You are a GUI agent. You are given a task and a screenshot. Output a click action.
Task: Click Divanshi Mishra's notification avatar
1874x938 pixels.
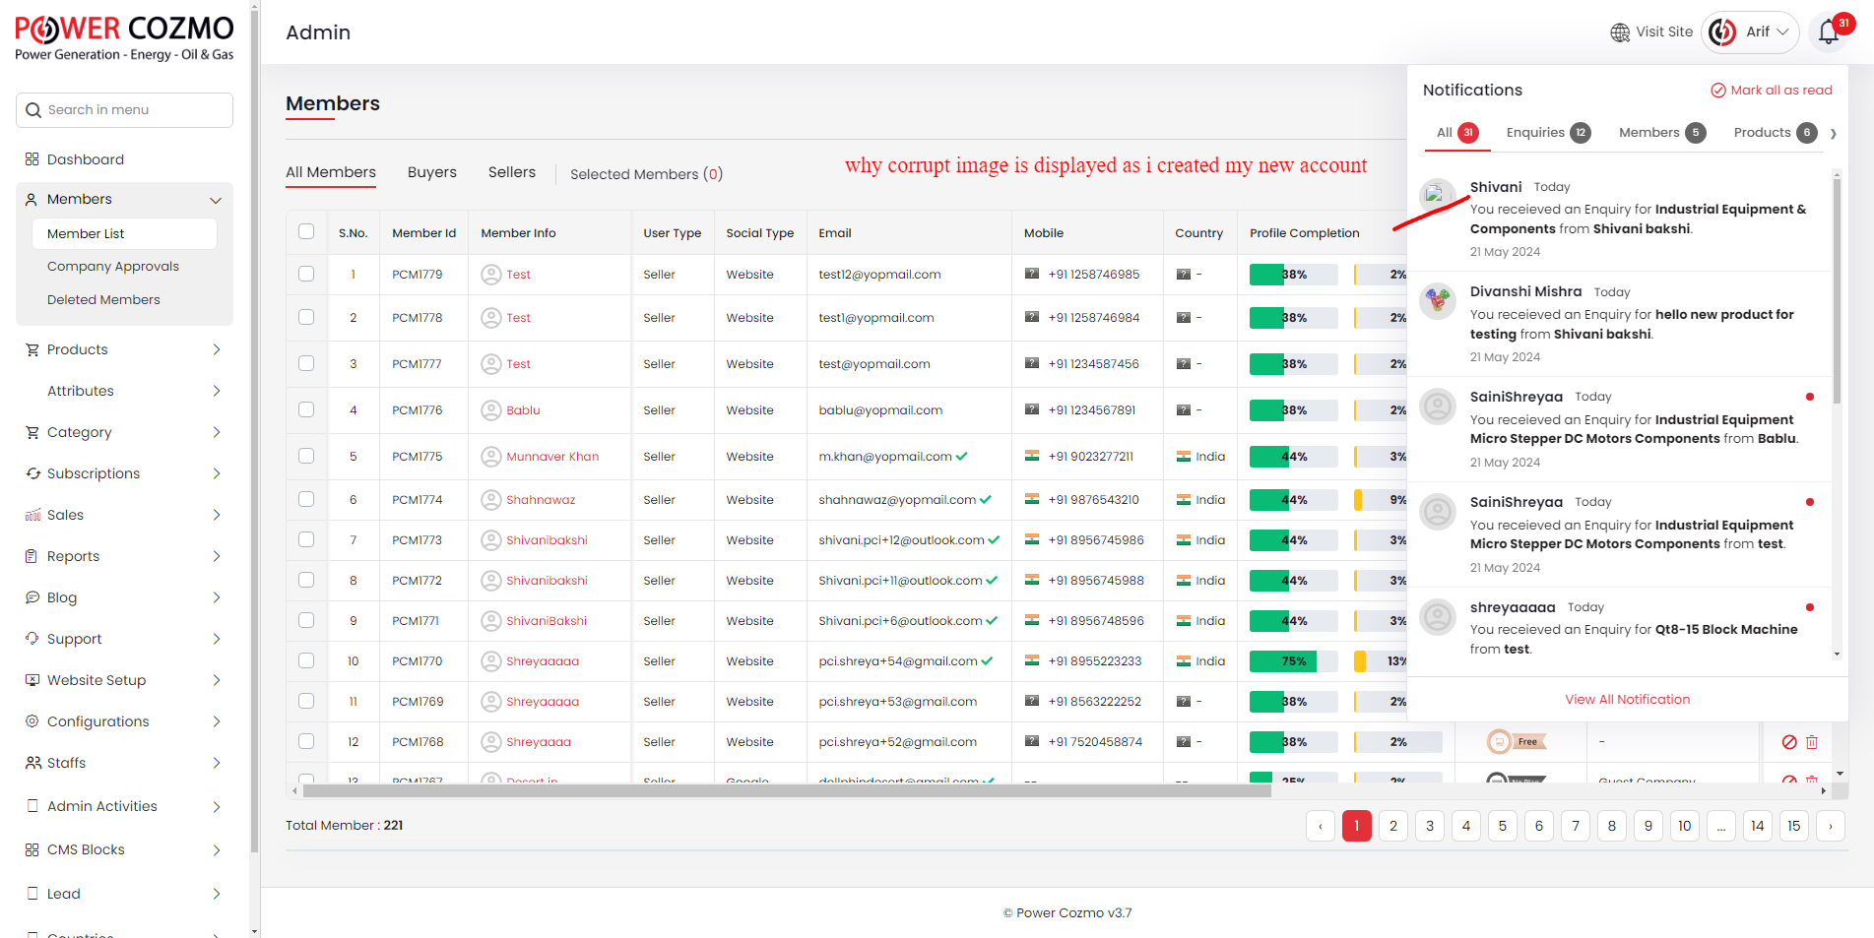(x=1438, y=300)
